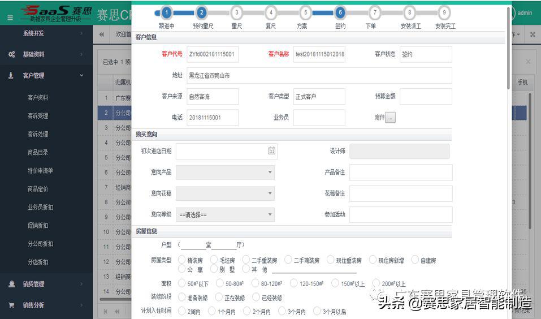Screen dimensions: 541x319
Task: Click the 客户名称 input field
Action: (319, 54)
